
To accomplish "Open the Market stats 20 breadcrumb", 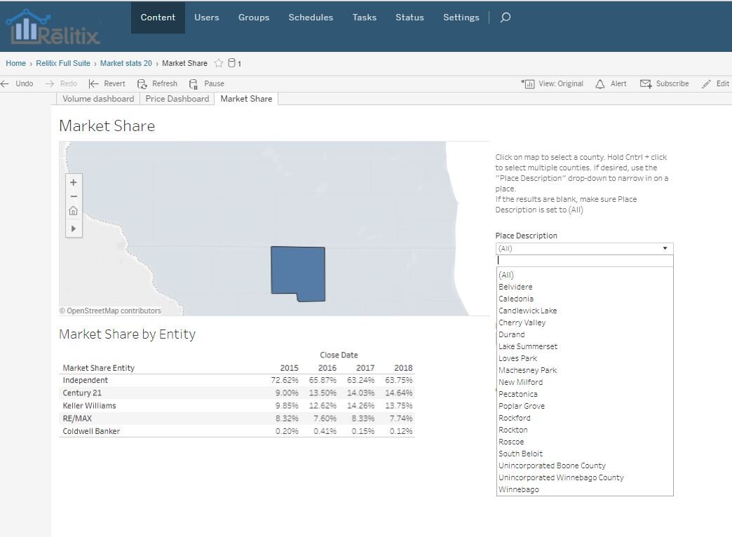I will pos(126,63).
